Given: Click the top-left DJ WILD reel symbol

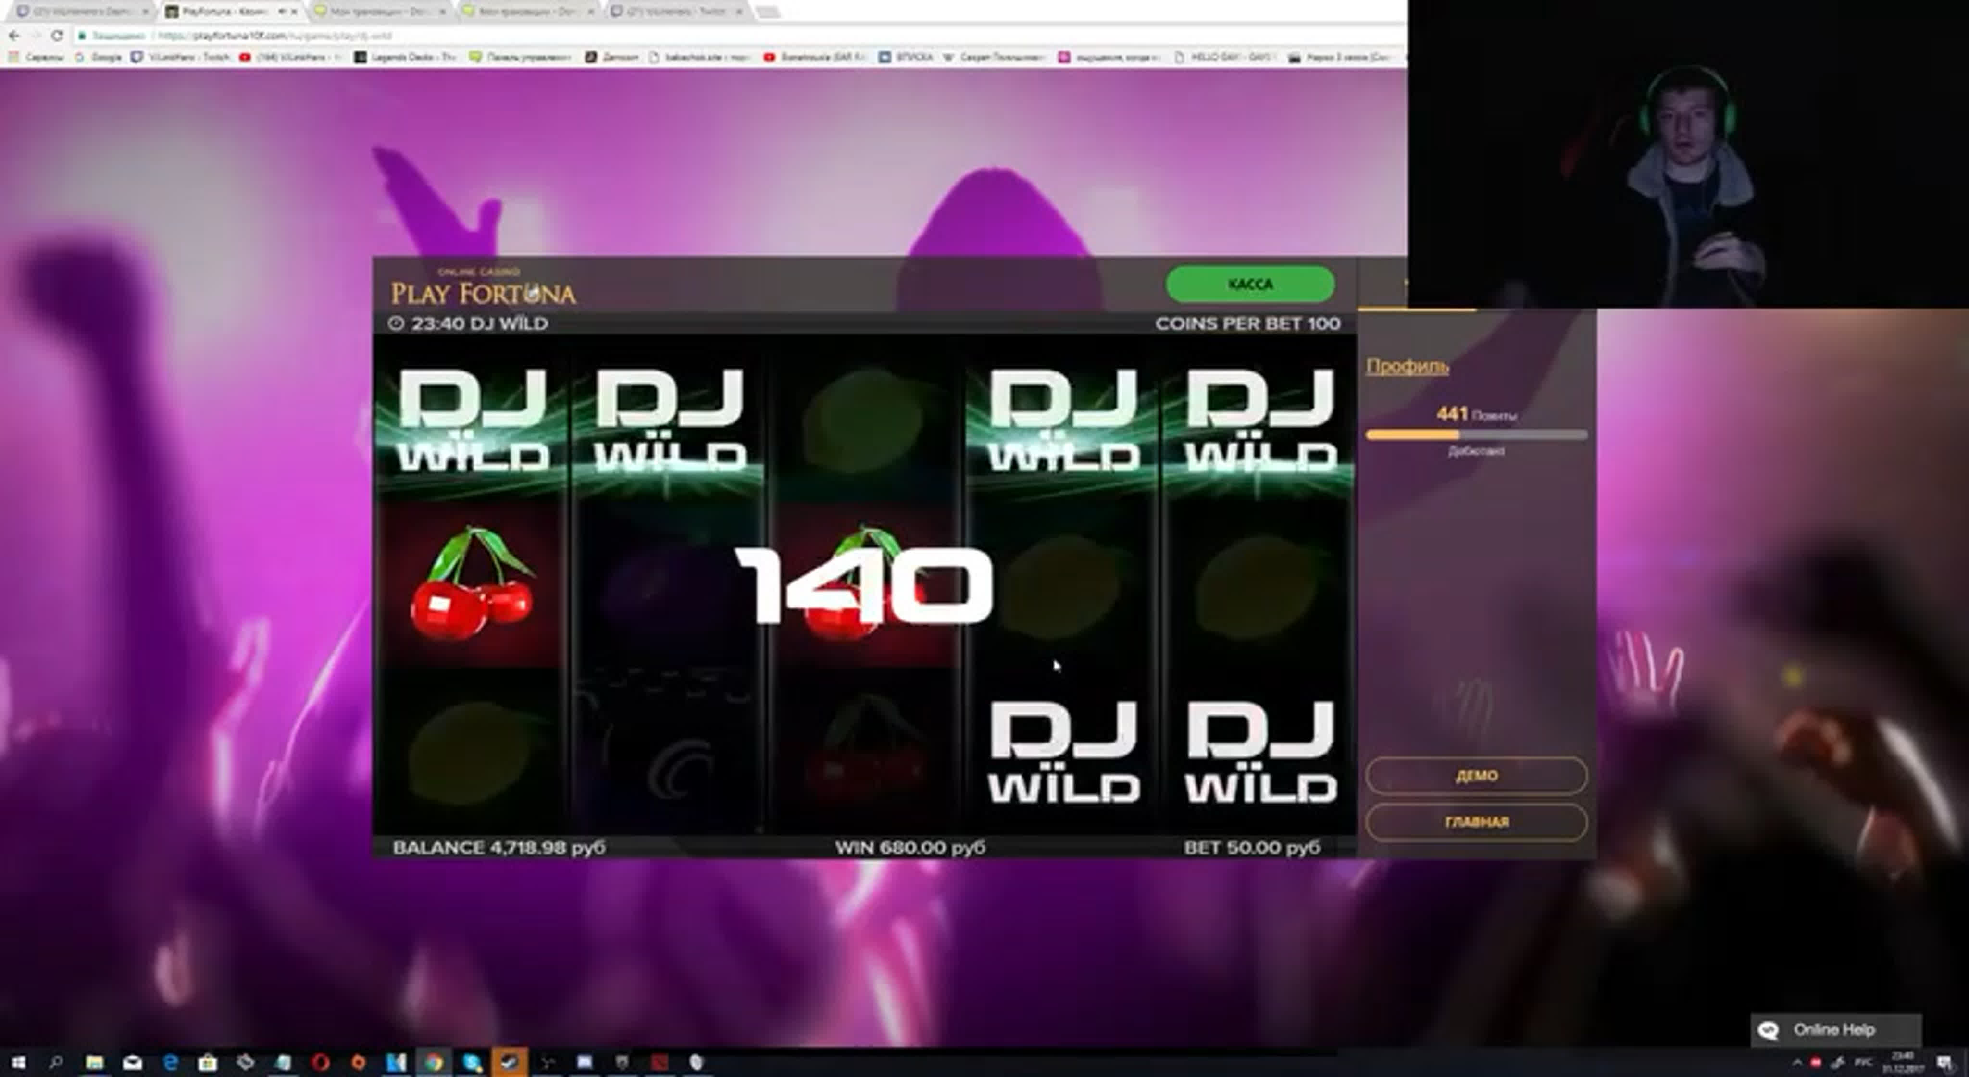Looking at the screenshot, I should click(473, 421).
